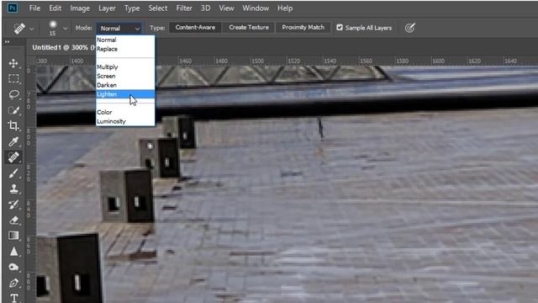Screen dimensions: 538x303
Task: Open the Filter menu
Action: point(184,8)
